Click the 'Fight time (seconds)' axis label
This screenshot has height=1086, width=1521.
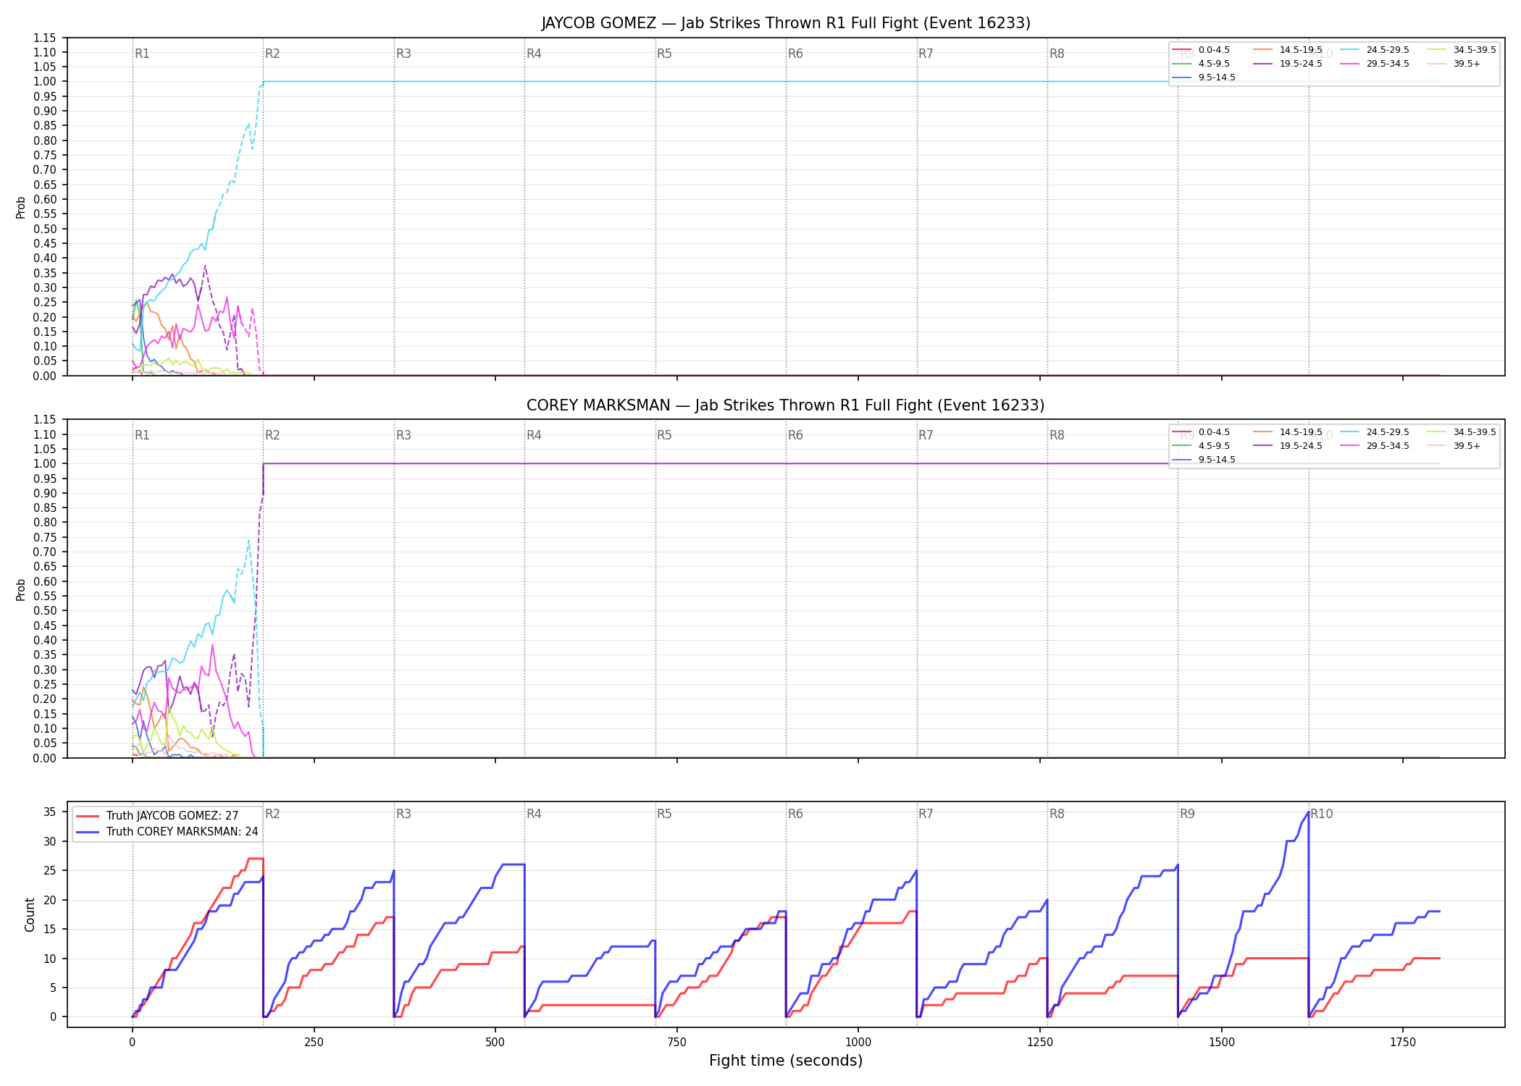click(x=786, y=1061)
